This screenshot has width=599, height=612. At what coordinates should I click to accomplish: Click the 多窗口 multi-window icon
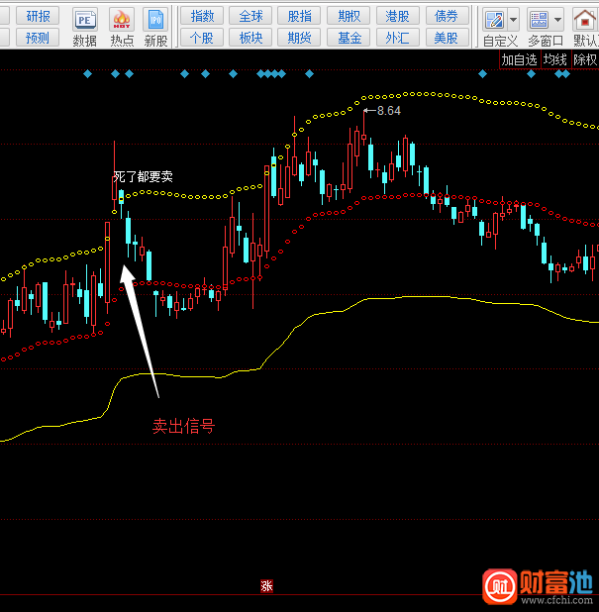(x=539, y=20)
